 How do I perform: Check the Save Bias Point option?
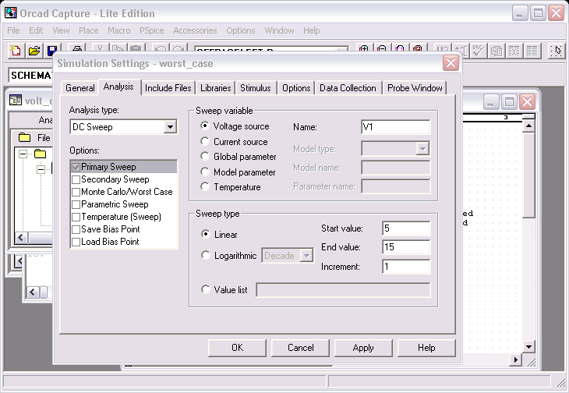click(76, 230)
